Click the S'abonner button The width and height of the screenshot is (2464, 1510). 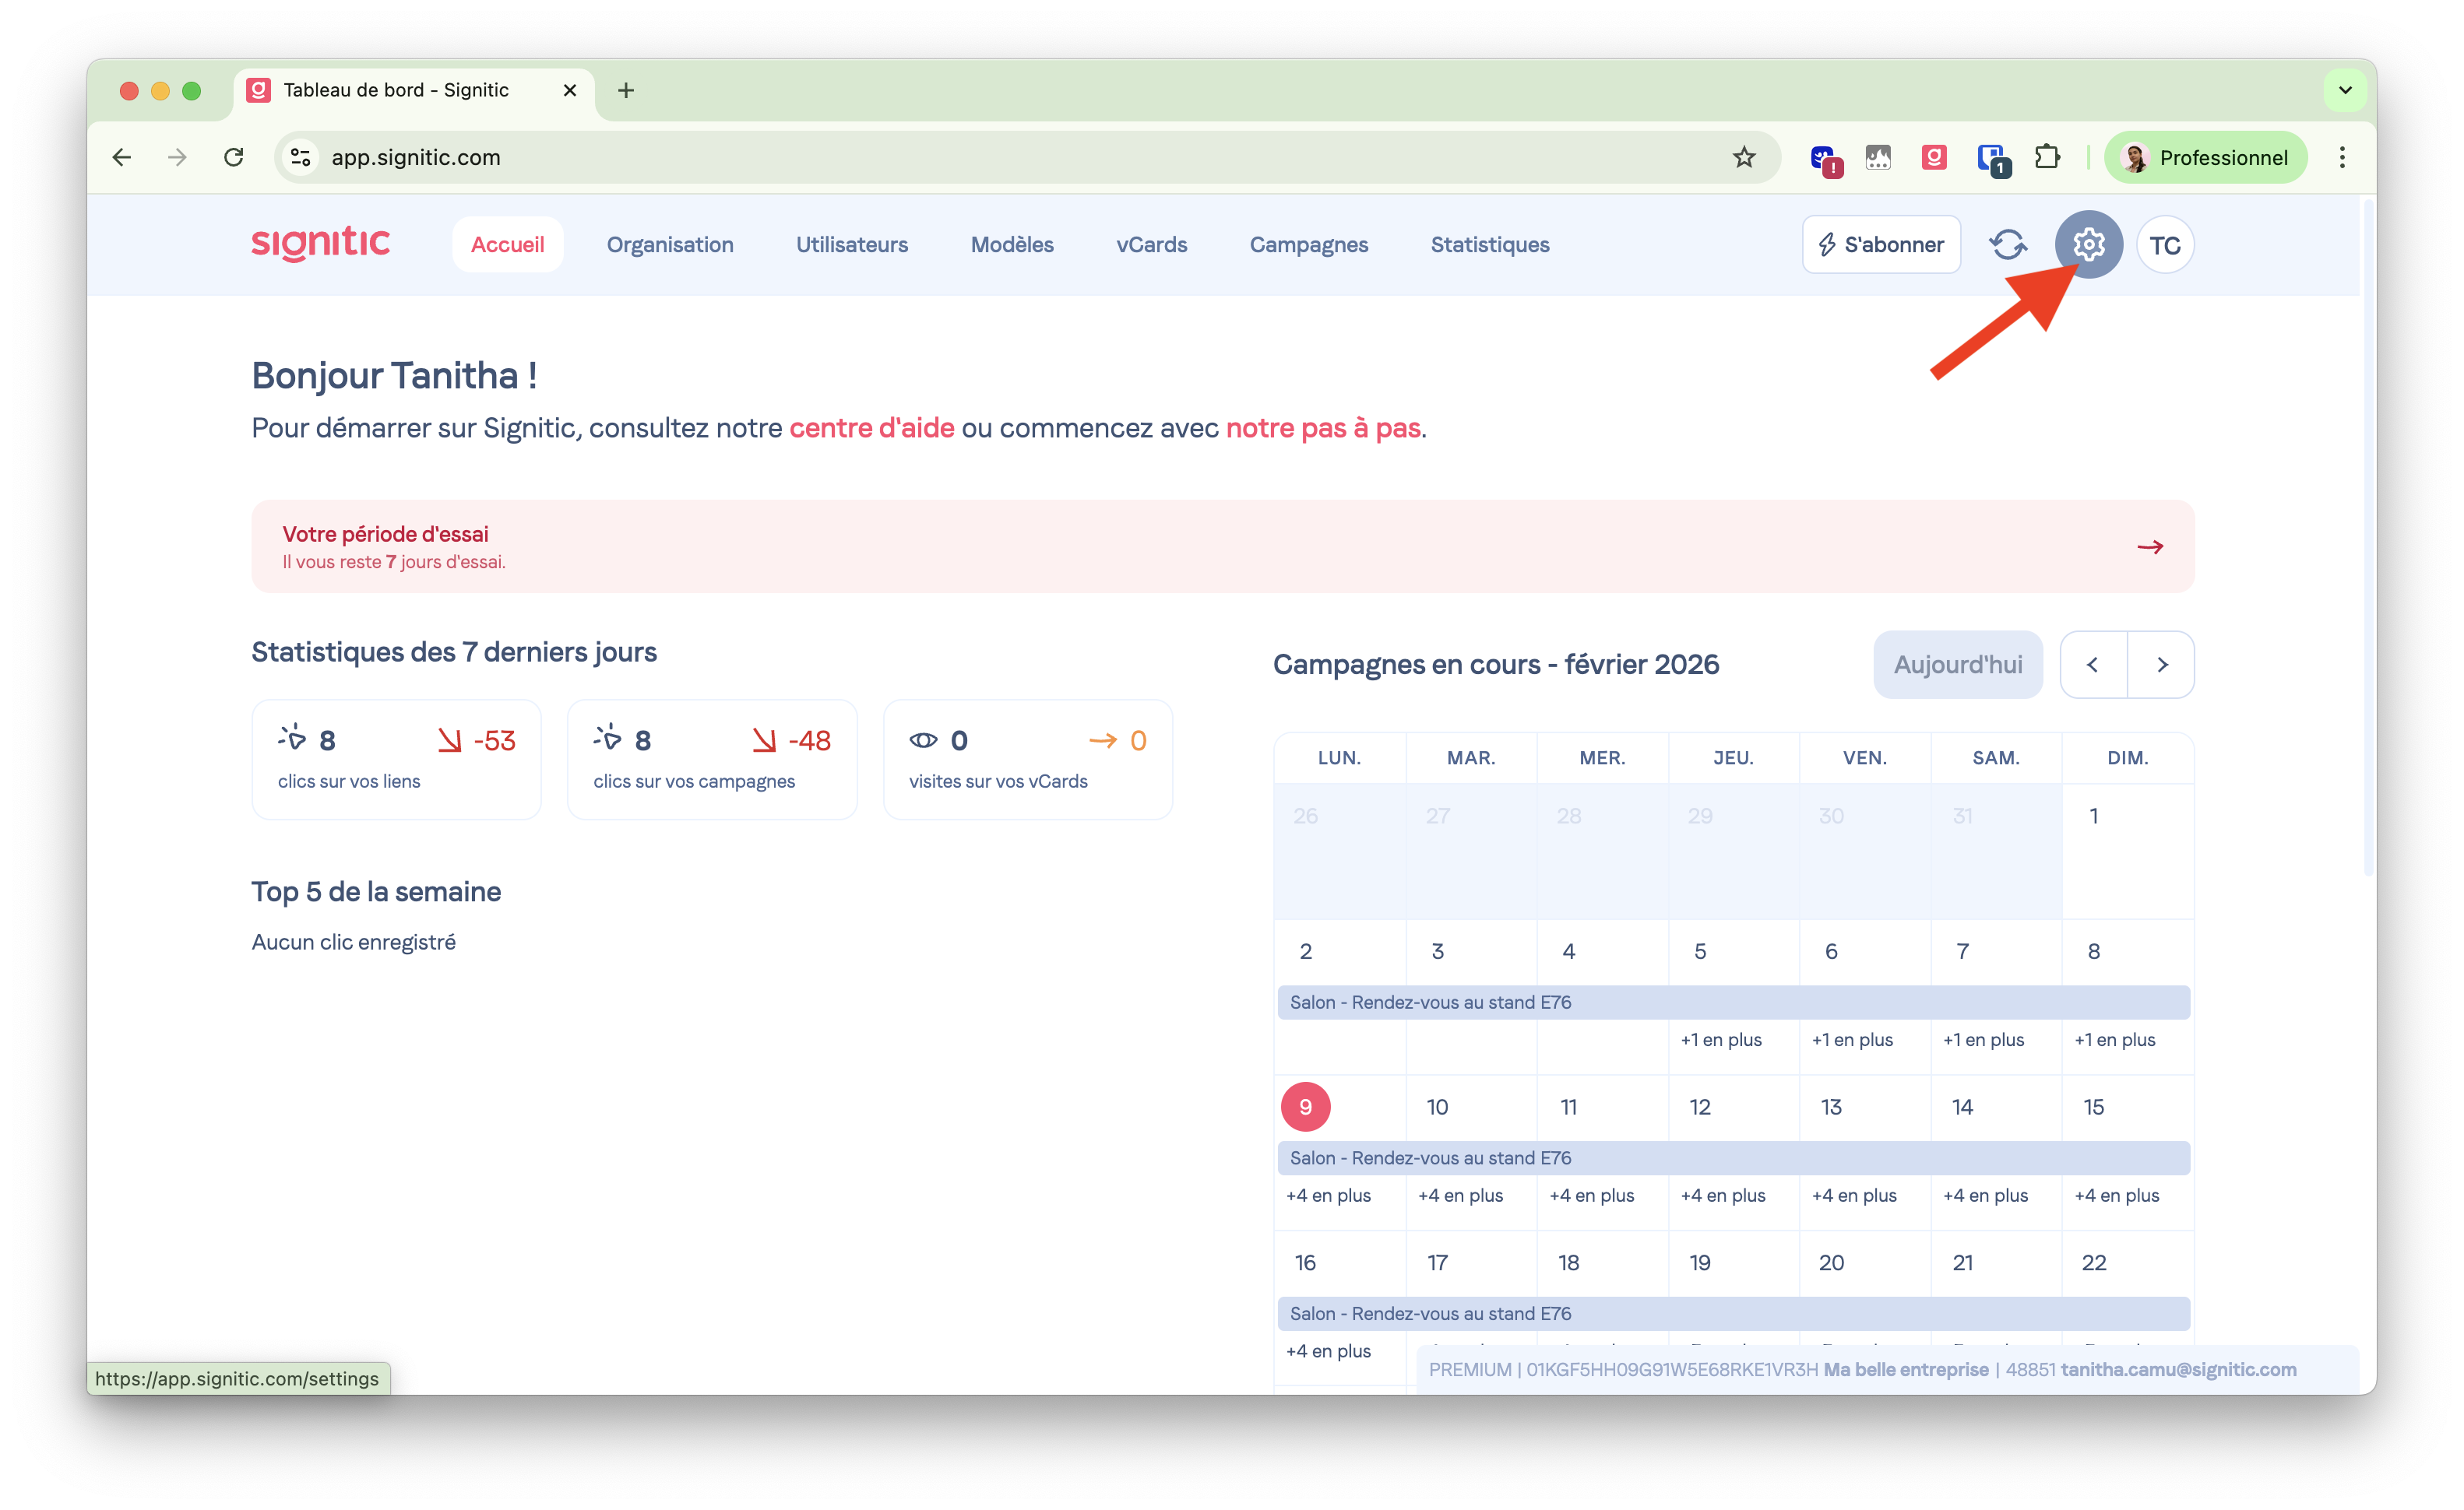pos(1880,245)
